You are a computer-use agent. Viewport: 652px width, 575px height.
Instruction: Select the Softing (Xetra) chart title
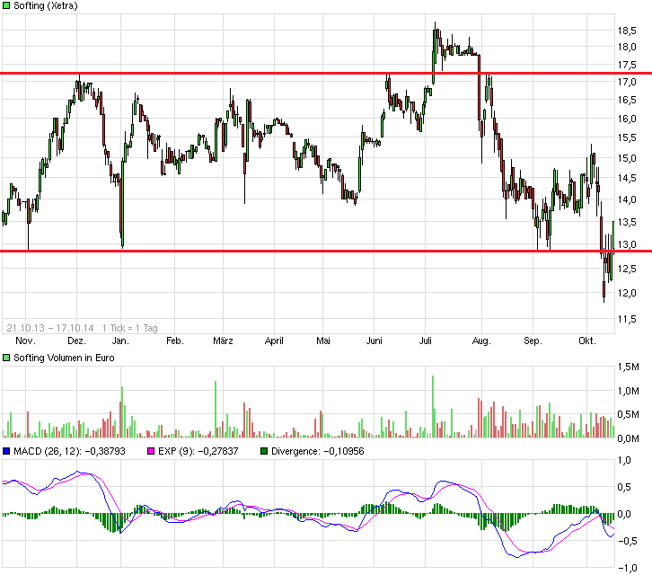click(x=45, y=5)
